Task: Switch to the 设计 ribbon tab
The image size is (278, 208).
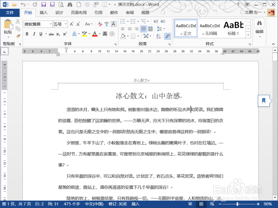Action: [x=59, y=12]
